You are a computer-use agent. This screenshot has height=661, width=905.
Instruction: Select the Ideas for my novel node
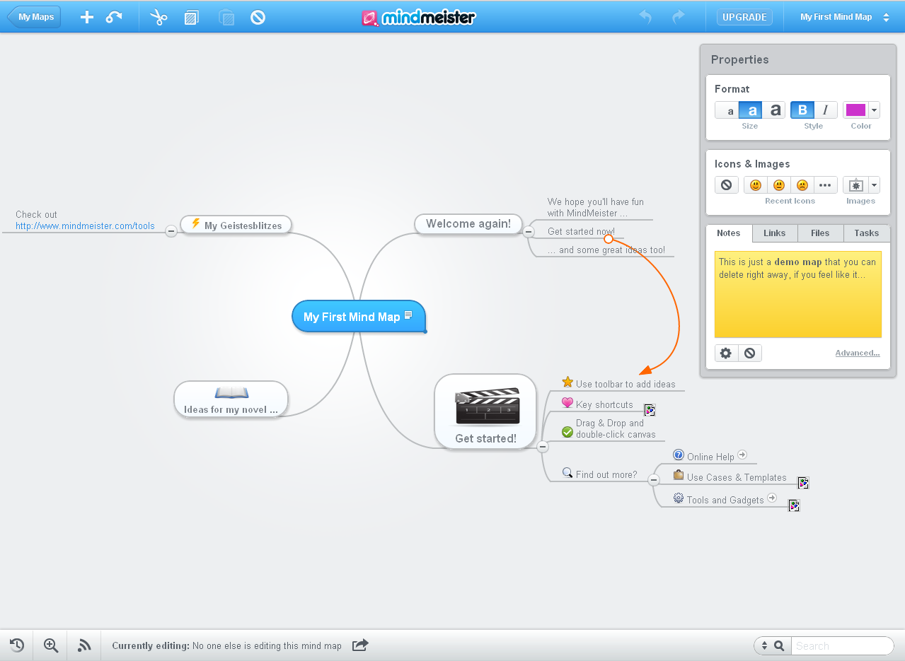[x=231, y=399]
